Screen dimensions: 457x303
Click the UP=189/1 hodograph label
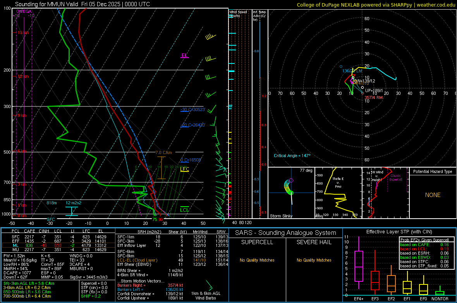tap(374, 91)
